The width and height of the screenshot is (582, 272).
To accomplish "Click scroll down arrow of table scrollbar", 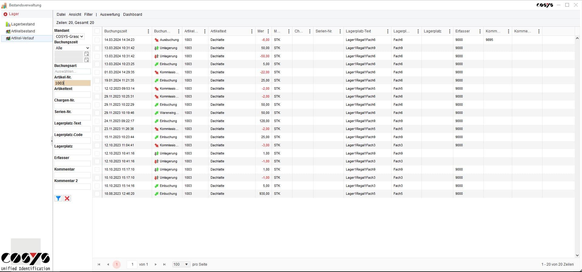I will (x=577, y=255).
